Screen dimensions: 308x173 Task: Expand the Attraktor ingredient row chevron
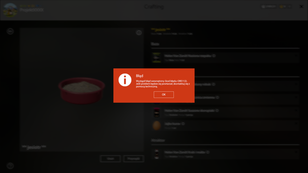pos(296,152)
